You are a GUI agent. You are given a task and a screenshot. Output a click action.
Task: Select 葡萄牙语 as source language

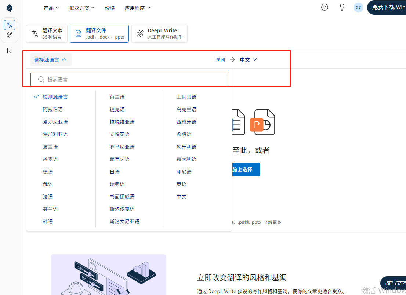(x=120, y=159)
